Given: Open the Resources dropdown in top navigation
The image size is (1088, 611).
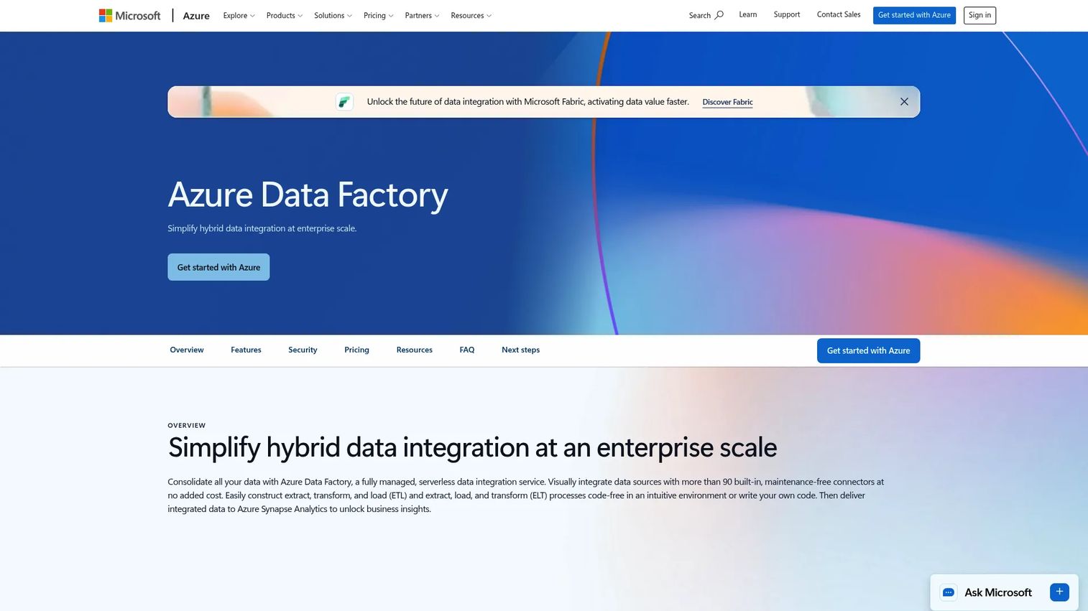Looking at the screenshot, I should point(471,15).
